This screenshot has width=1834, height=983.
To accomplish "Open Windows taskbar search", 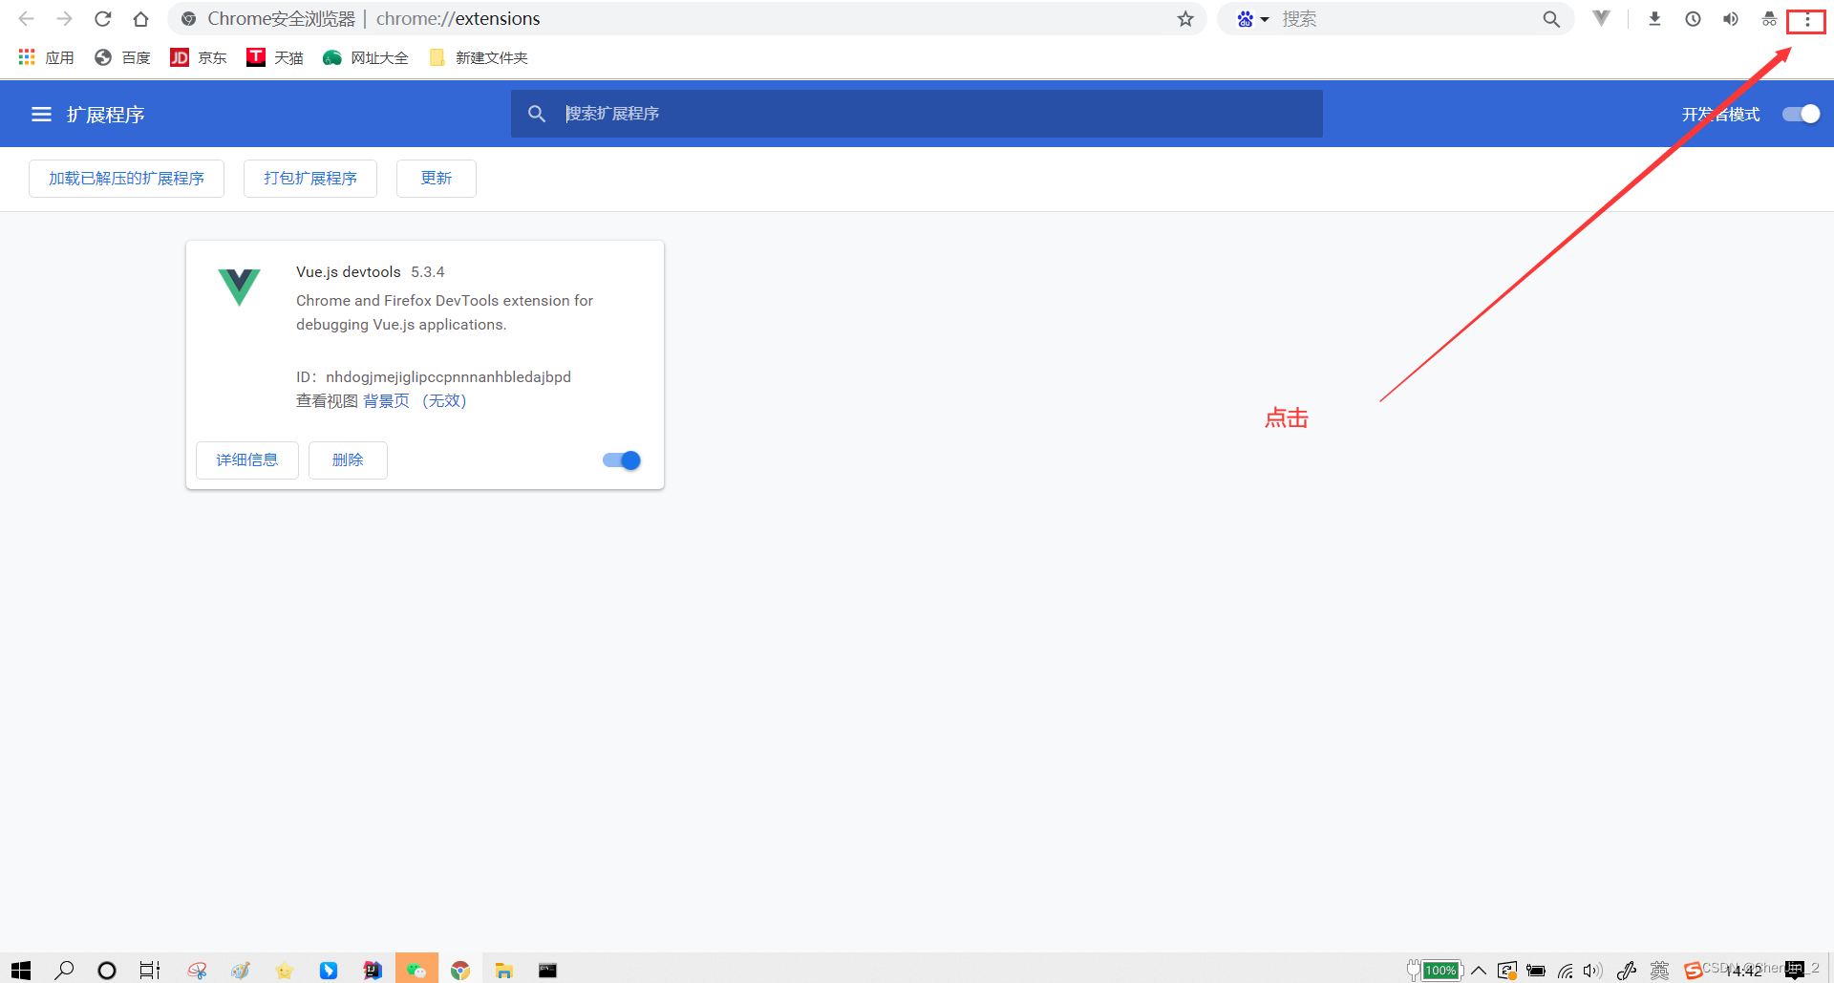I will pyautogui.click(x=64, y=970).
